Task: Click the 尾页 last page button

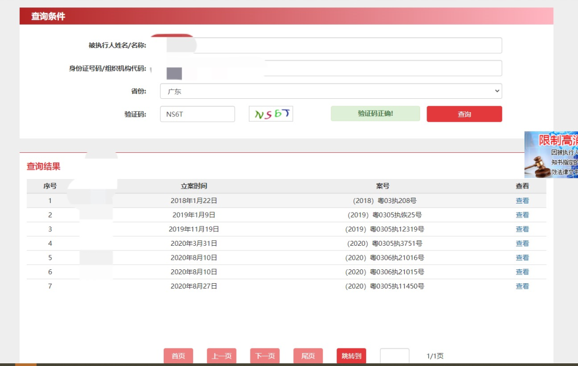Action: coord(308,355)
